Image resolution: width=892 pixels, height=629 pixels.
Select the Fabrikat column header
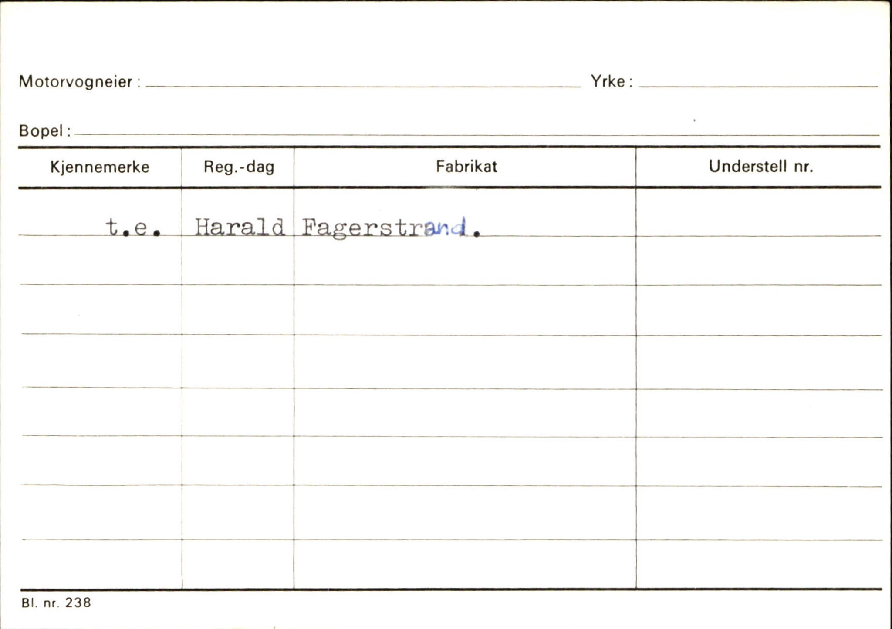[x=466, y=167]
